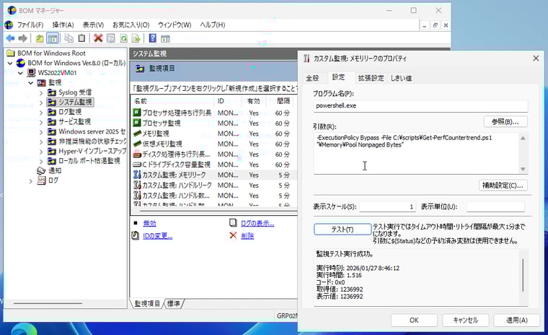
Task: Click the Cドライブディスク容量監視 row icon
Action: pyautogui.click(x=137, y=165)
